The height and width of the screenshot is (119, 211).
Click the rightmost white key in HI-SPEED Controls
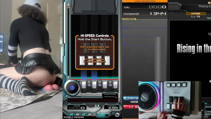(x=107, y=61)
